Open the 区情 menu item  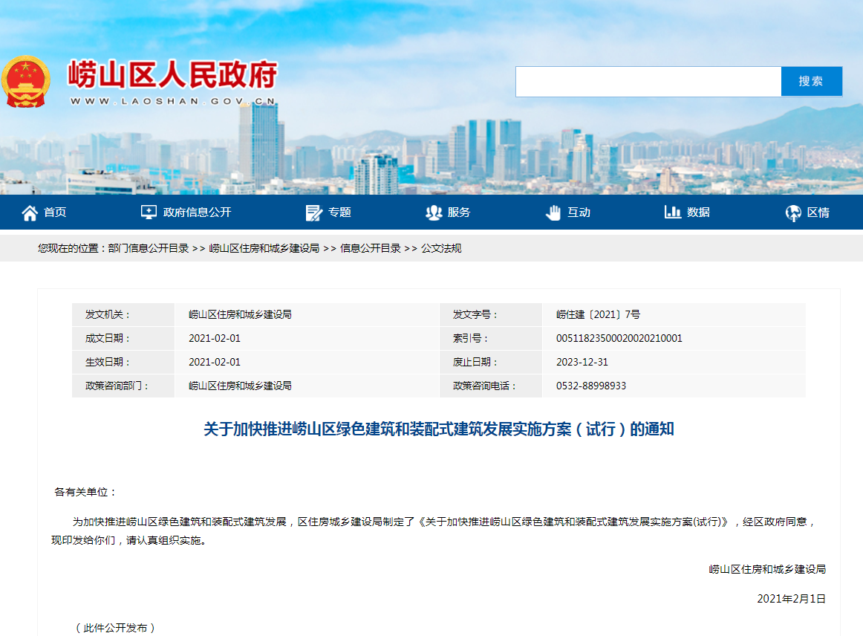coord(818,212)
